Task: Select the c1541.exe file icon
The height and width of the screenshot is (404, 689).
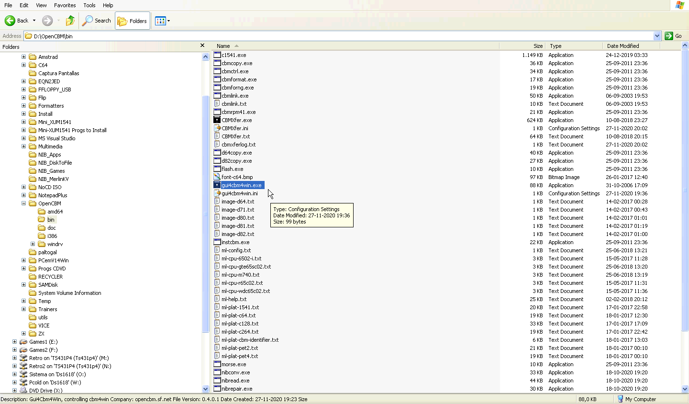Action: [217, 55]
